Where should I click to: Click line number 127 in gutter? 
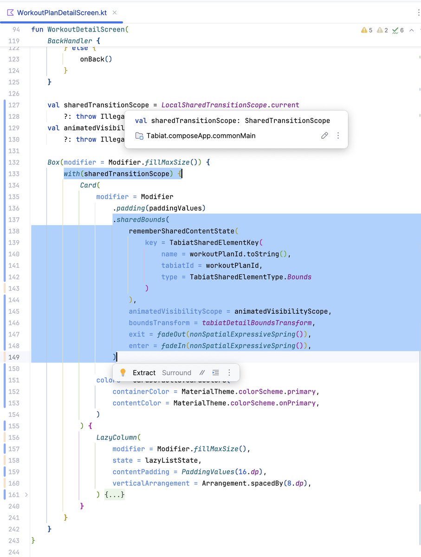click(13, 105)
